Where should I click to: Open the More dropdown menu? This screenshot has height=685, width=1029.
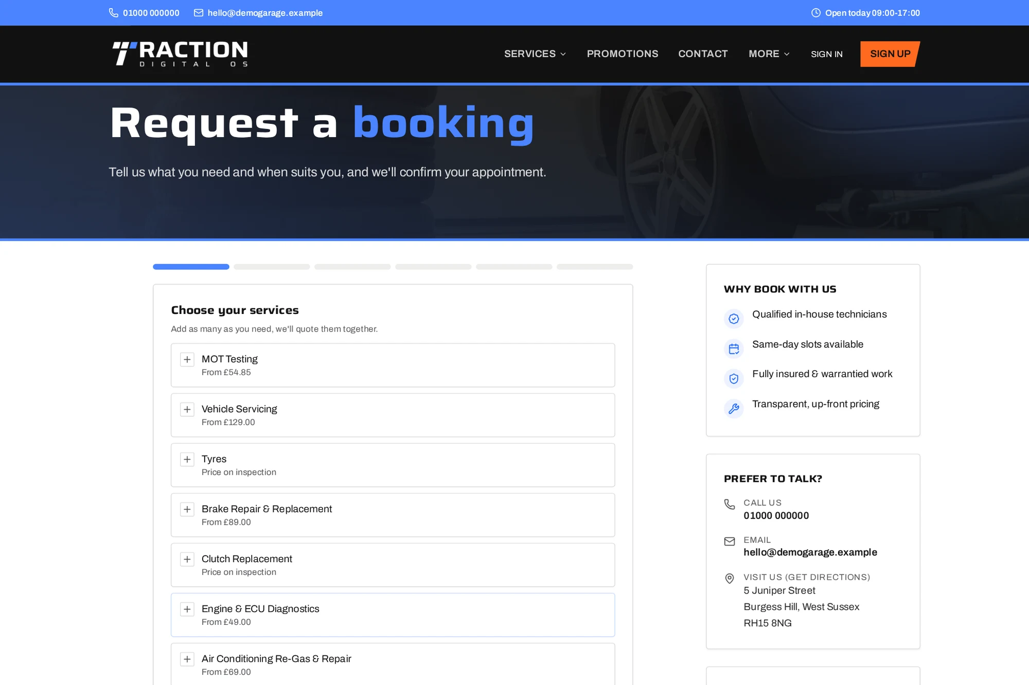(769, 54)
